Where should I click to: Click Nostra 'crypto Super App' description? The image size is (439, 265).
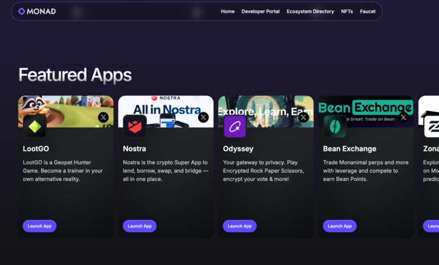point(165,171)
